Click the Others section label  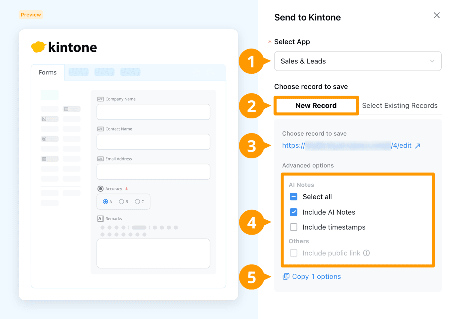point(299,241)
